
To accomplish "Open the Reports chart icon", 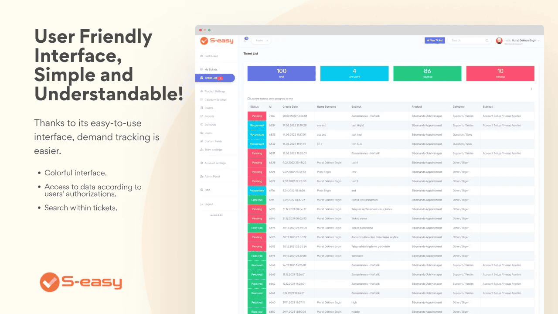I will (x=201, y=116).
